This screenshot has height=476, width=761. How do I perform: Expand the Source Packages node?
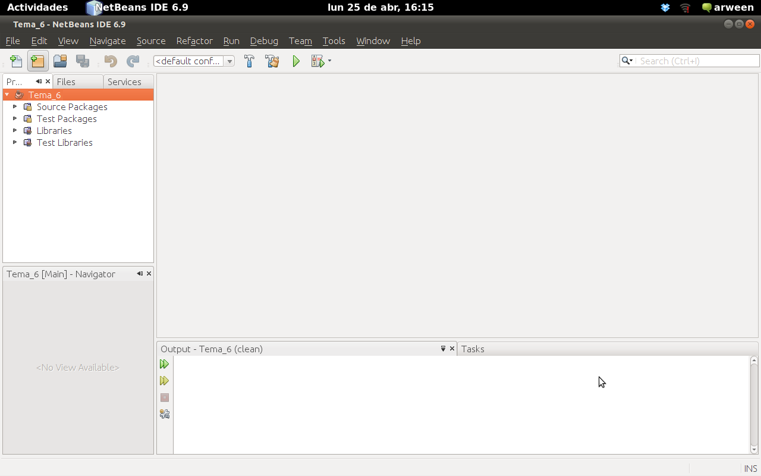14,107
